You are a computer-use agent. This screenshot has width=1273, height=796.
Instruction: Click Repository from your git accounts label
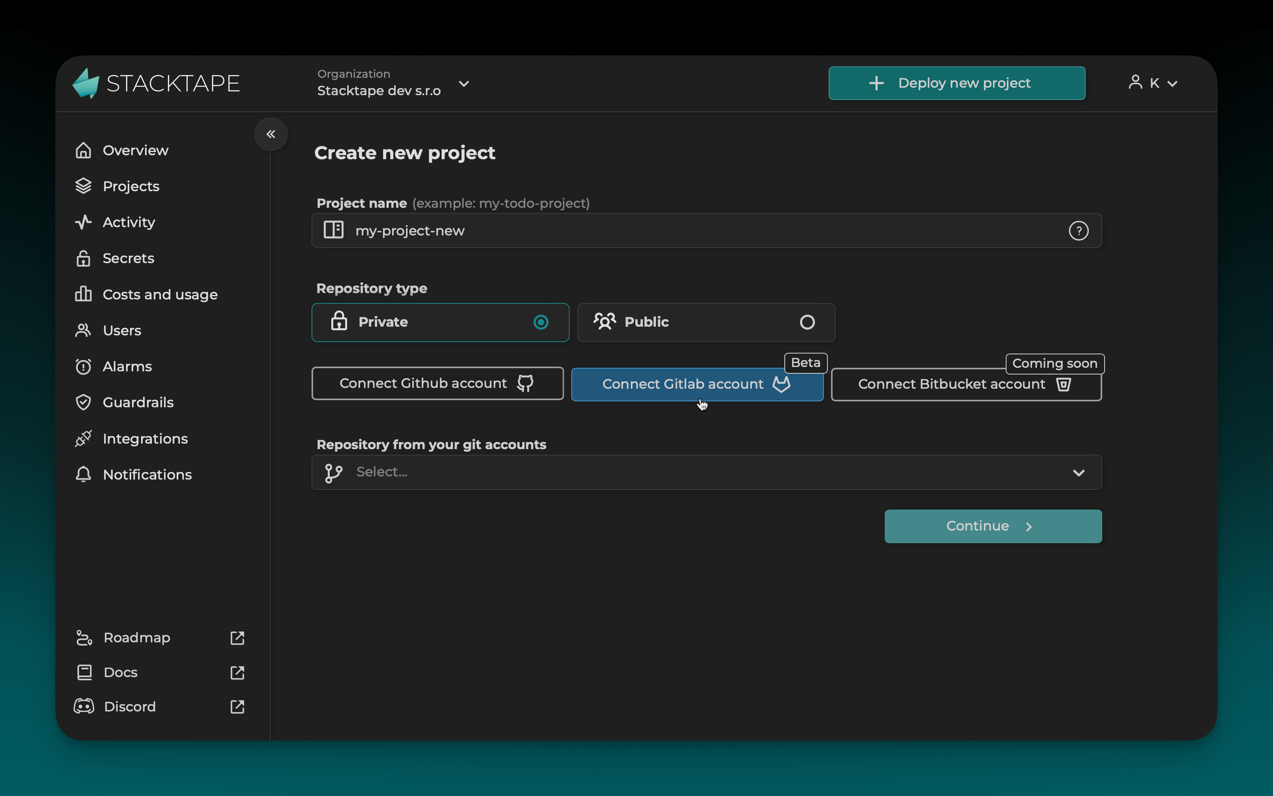click(x=431, y=445)
